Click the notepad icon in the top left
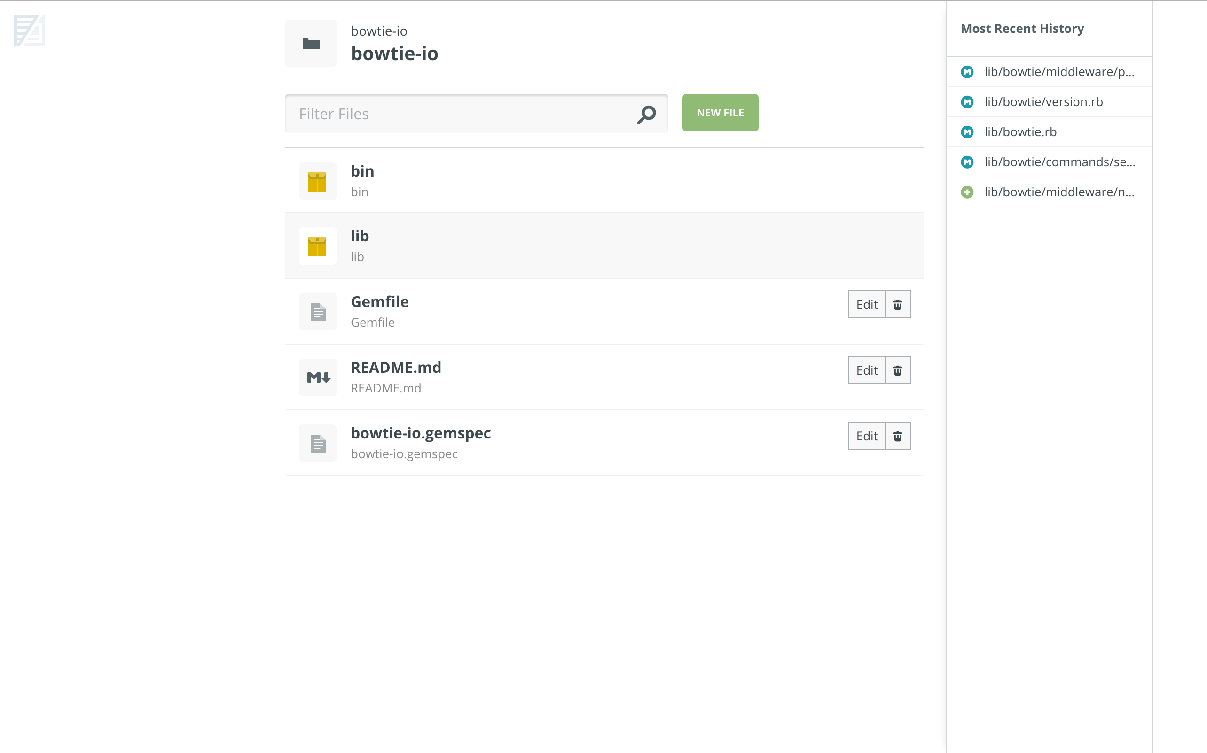The width and height of the screenshot is (1207, 753). click(27, 31)
